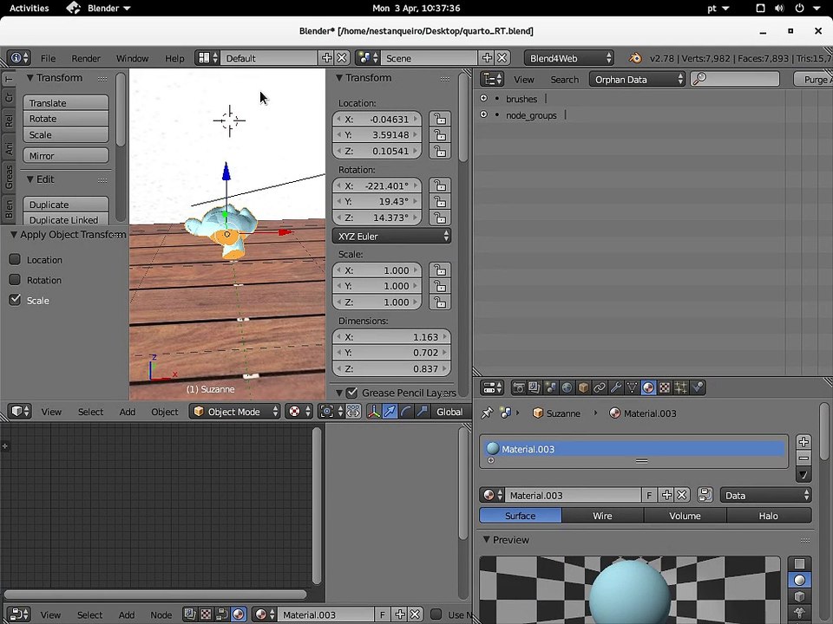This screenshot has width=833, height=624.
Task: Click the 3D manipulator axes toggle icon
Action: tap(373, 412)
